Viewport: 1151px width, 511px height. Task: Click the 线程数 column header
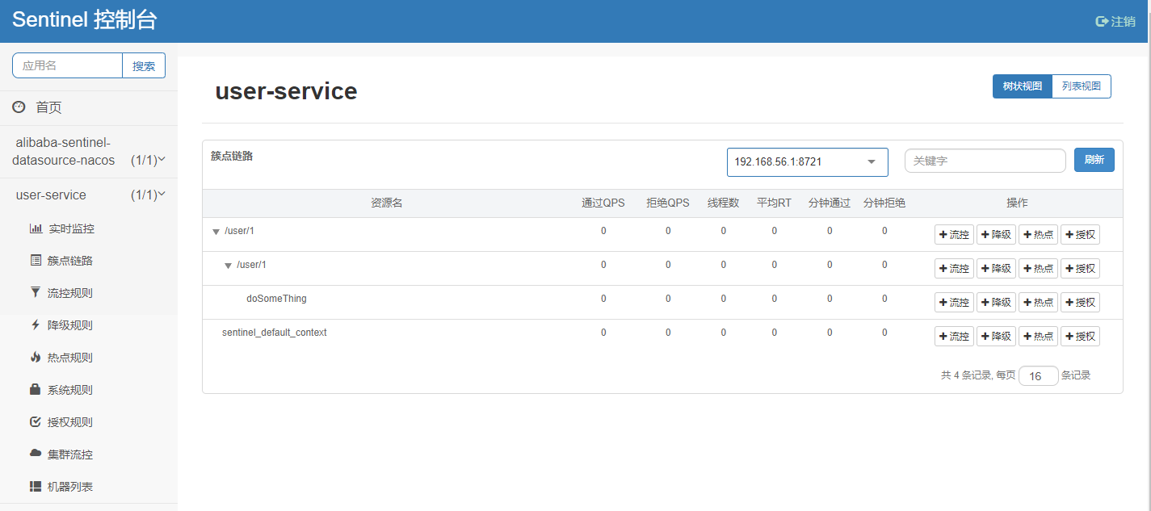(x=724, y=203)
